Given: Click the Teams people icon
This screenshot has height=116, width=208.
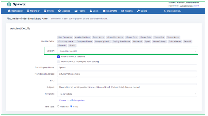Looking at the screenshot, I should (x=76, y=11).
